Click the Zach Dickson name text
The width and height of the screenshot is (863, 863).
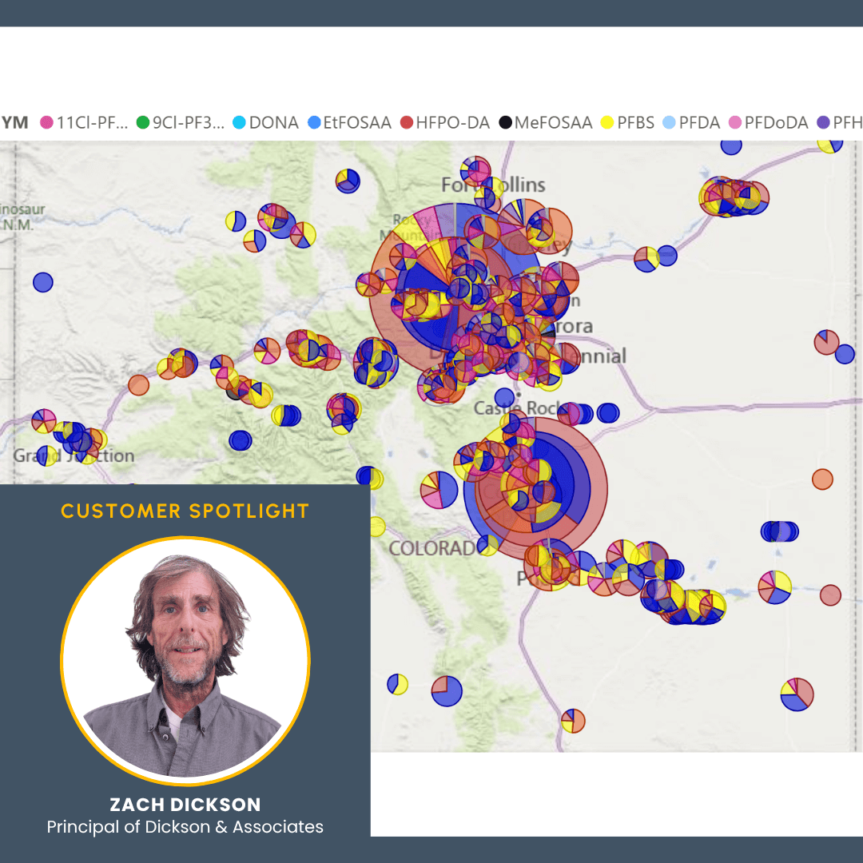point(185,805)
